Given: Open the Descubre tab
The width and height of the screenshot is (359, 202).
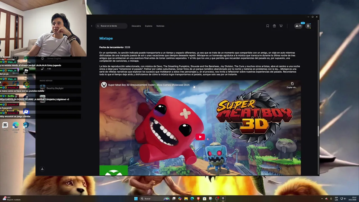Looking at the screenshot, I should click(x=136, y=26).
